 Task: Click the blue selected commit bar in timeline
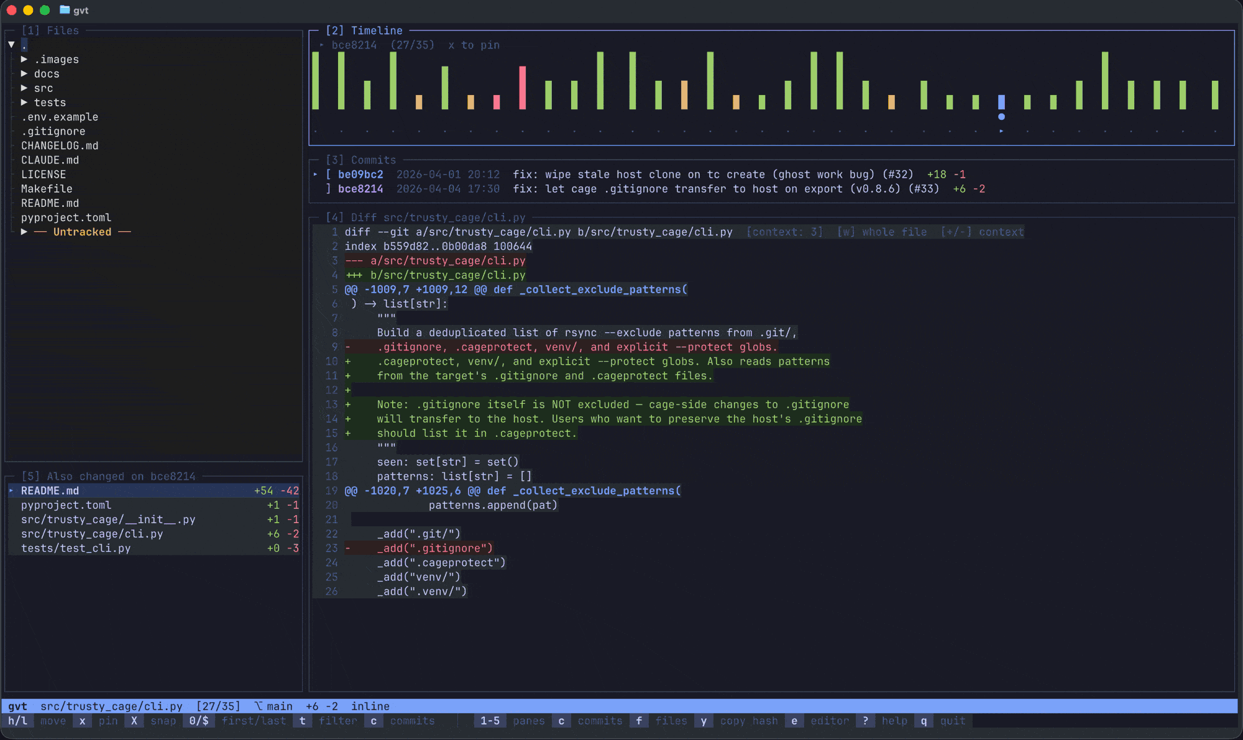click(1001, 102)
